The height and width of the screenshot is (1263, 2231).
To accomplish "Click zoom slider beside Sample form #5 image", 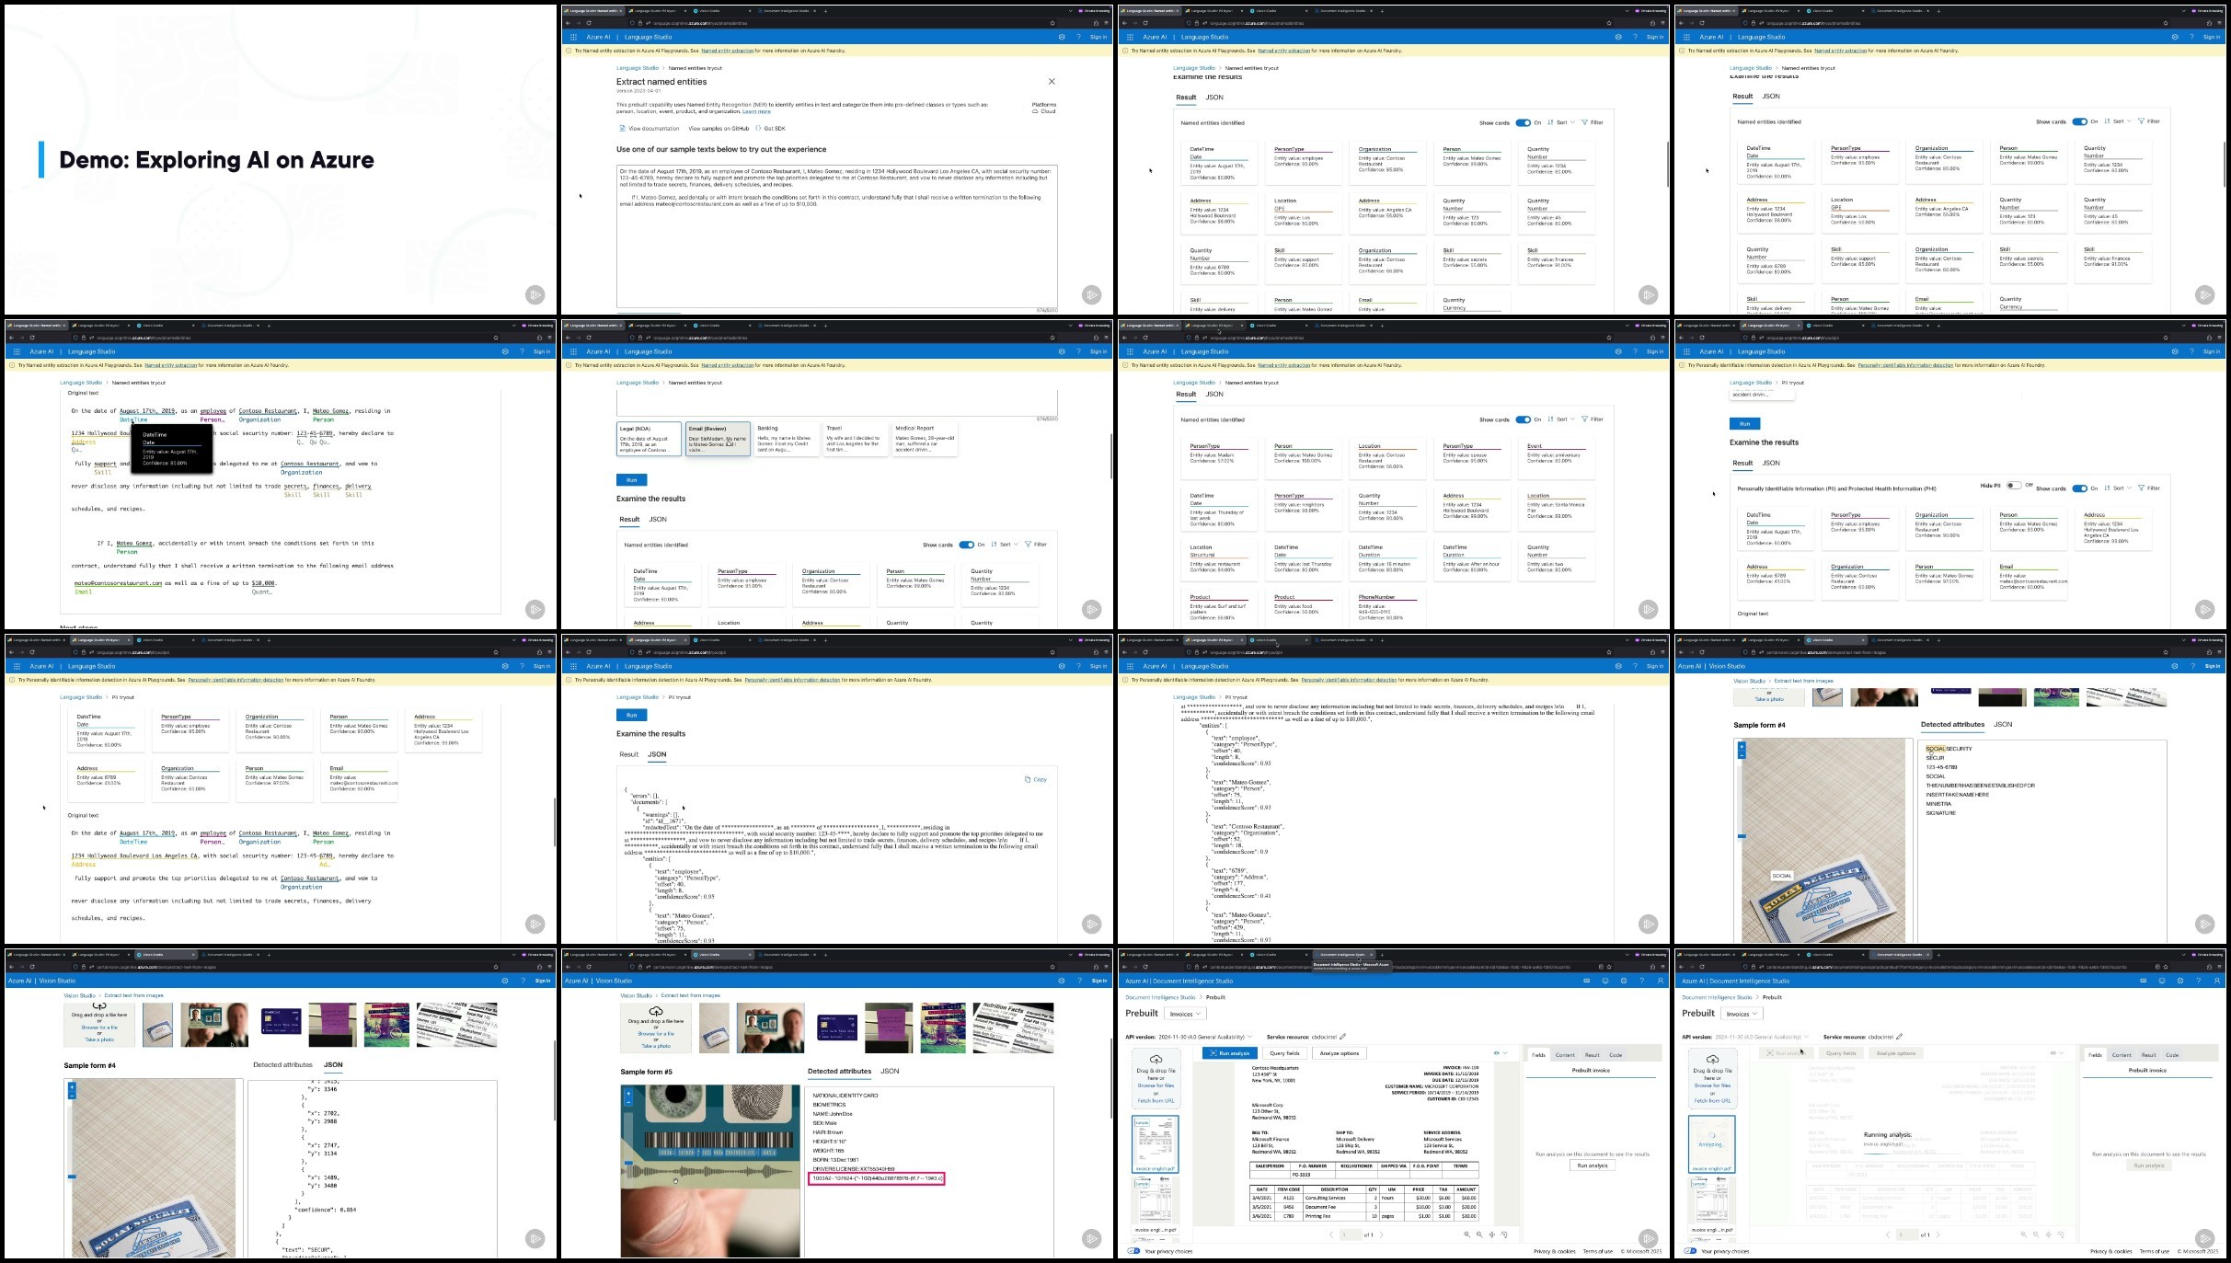I will tap(628, 1163).
